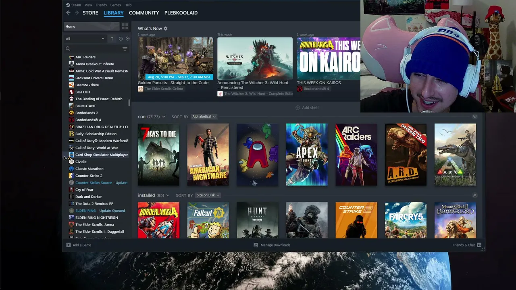Click the Manage Downloads icon

256,245
